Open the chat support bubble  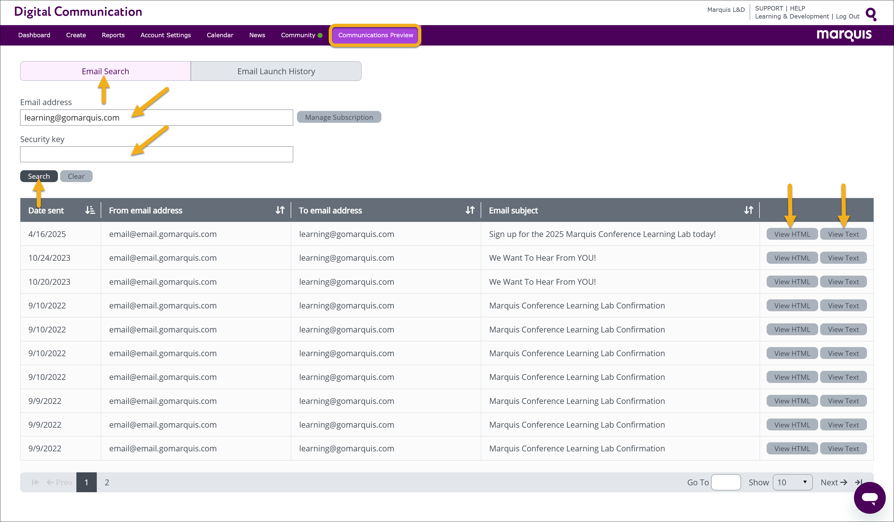[x=869, y=497]
